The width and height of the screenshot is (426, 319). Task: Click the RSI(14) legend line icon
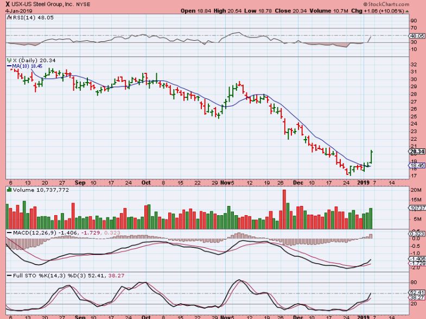coord(9,18)
